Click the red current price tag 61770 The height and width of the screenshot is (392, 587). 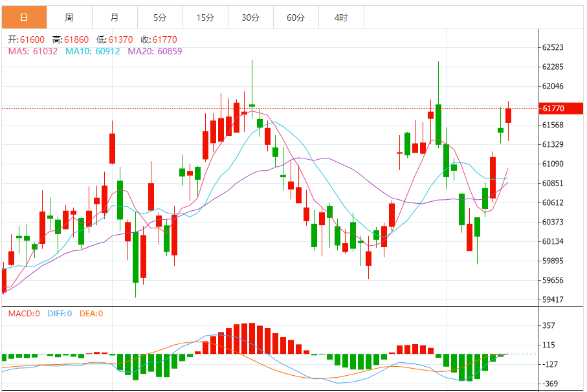[x=561, y=109]
